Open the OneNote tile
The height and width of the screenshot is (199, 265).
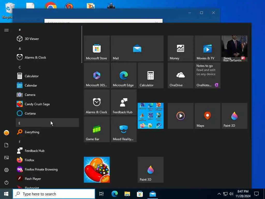point(207,75)
